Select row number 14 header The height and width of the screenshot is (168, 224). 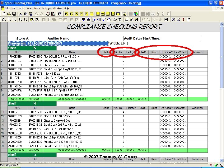4,125
